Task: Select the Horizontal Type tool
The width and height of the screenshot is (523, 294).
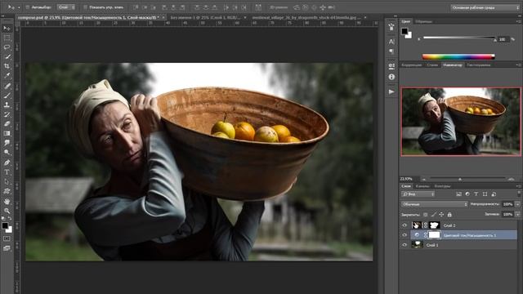Action: tap(7, 172)
